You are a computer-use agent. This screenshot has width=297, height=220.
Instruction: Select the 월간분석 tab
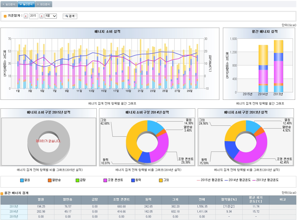pyautogui.click(x=26, y=4)
